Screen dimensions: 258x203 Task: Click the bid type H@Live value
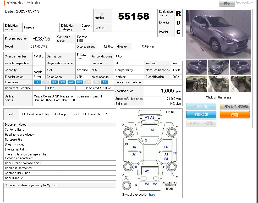[175, 104]
